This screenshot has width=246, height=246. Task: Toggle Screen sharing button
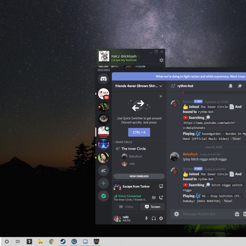point(152,207)
